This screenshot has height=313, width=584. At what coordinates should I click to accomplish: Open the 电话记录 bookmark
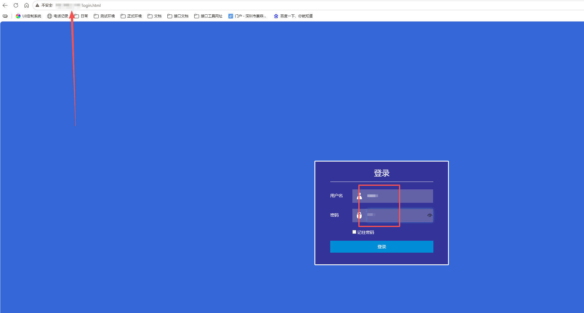point(58,16)
